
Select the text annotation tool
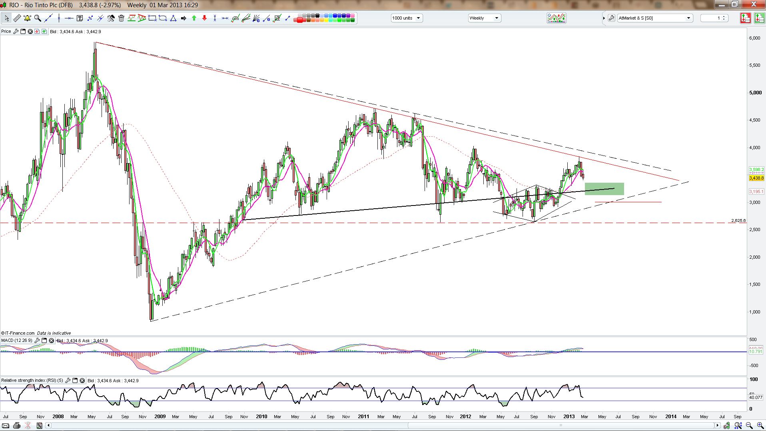coord(80,18)
